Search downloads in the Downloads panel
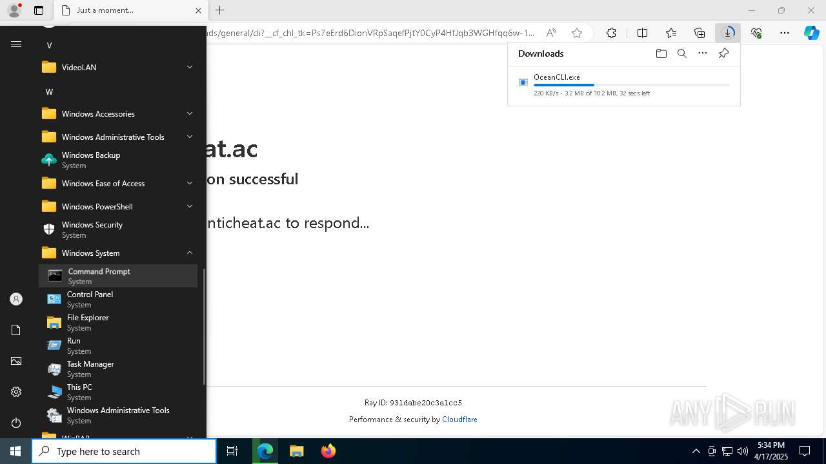The image size is (826, 464). [x=681, y=53]
